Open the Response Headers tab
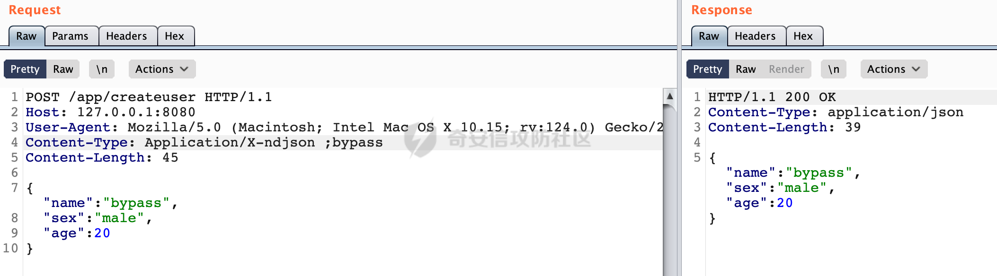Viewport: 997px width, 276px height. pyautogui.click(x=756, y=36)
